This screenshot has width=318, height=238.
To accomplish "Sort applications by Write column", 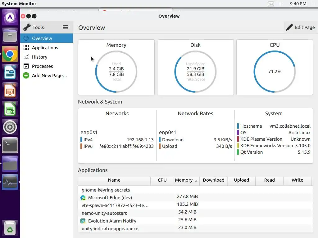I will 297,180.
